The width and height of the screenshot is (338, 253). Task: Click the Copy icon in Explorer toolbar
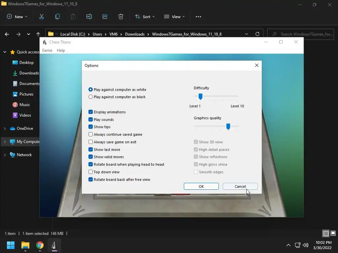pyautogui.click(x=57, y=16)
